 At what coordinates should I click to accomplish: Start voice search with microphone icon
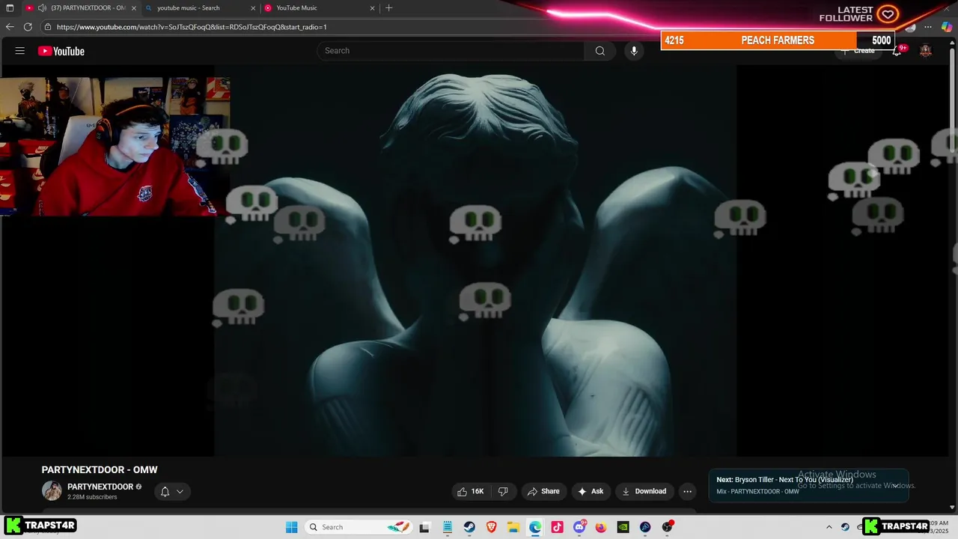tap(634, 51)
